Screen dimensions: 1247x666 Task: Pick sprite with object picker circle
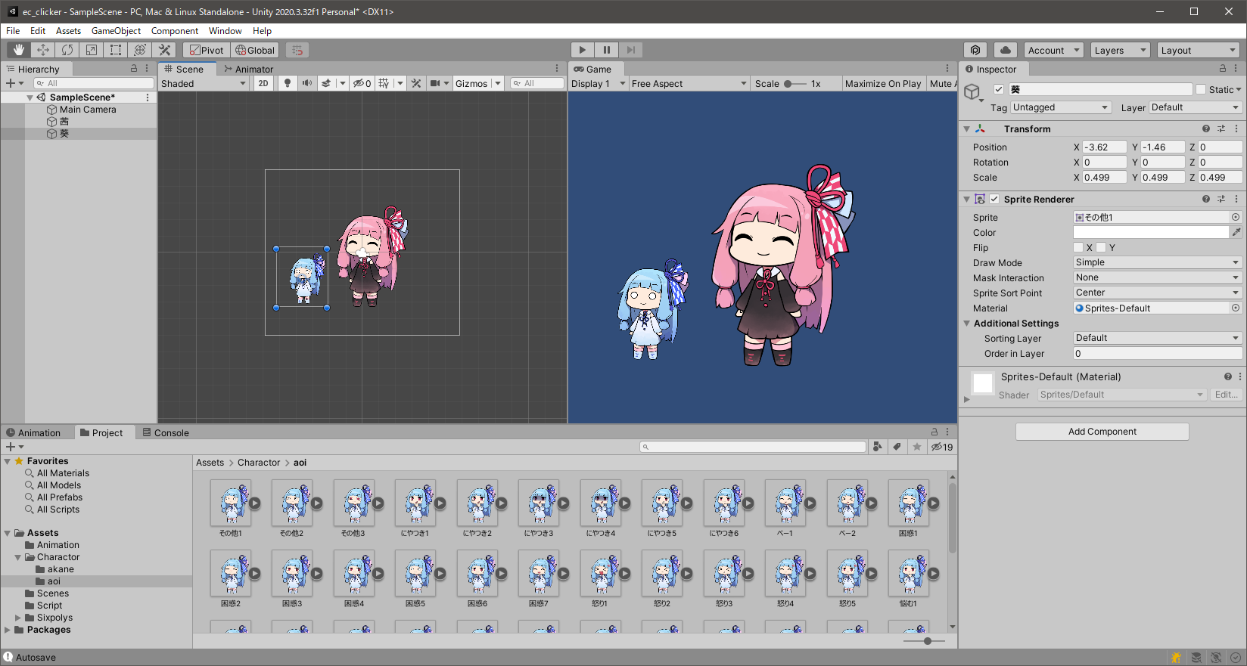pyautogui.click(x=1236, y=217)
